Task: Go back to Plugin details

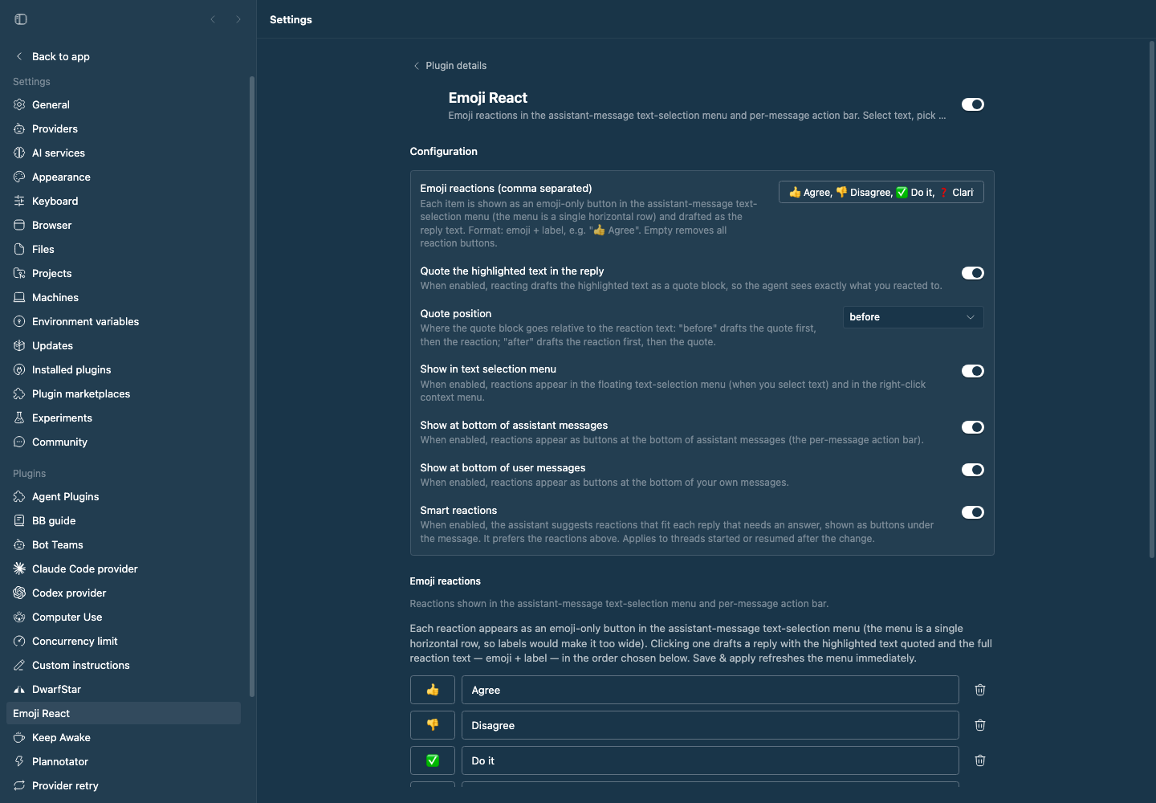Action: click(450, 66)
